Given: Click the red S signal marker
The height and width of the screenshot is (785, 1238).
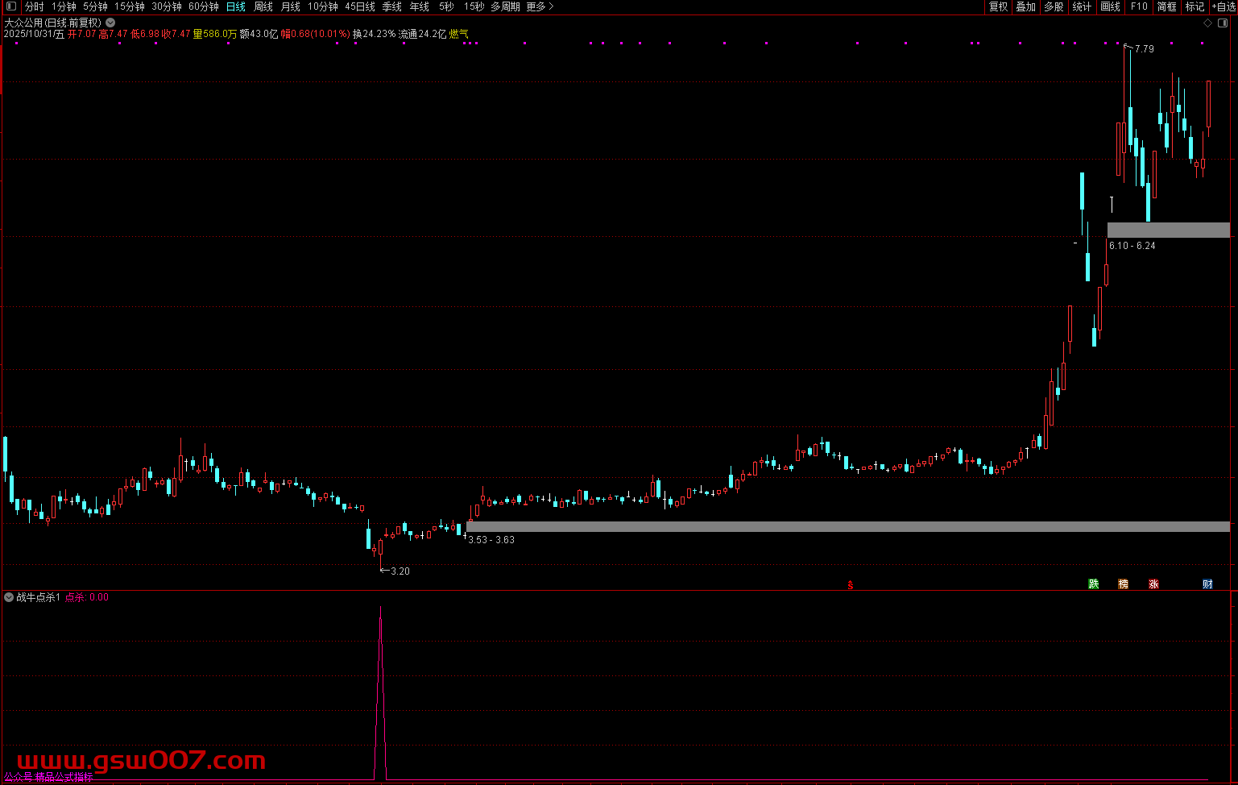Looking at the screenshot, I should pos(850,586).
